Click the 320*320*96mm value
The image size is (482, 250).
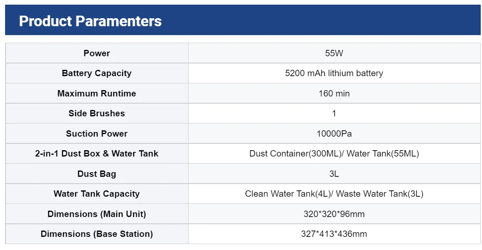pos(334,214)
